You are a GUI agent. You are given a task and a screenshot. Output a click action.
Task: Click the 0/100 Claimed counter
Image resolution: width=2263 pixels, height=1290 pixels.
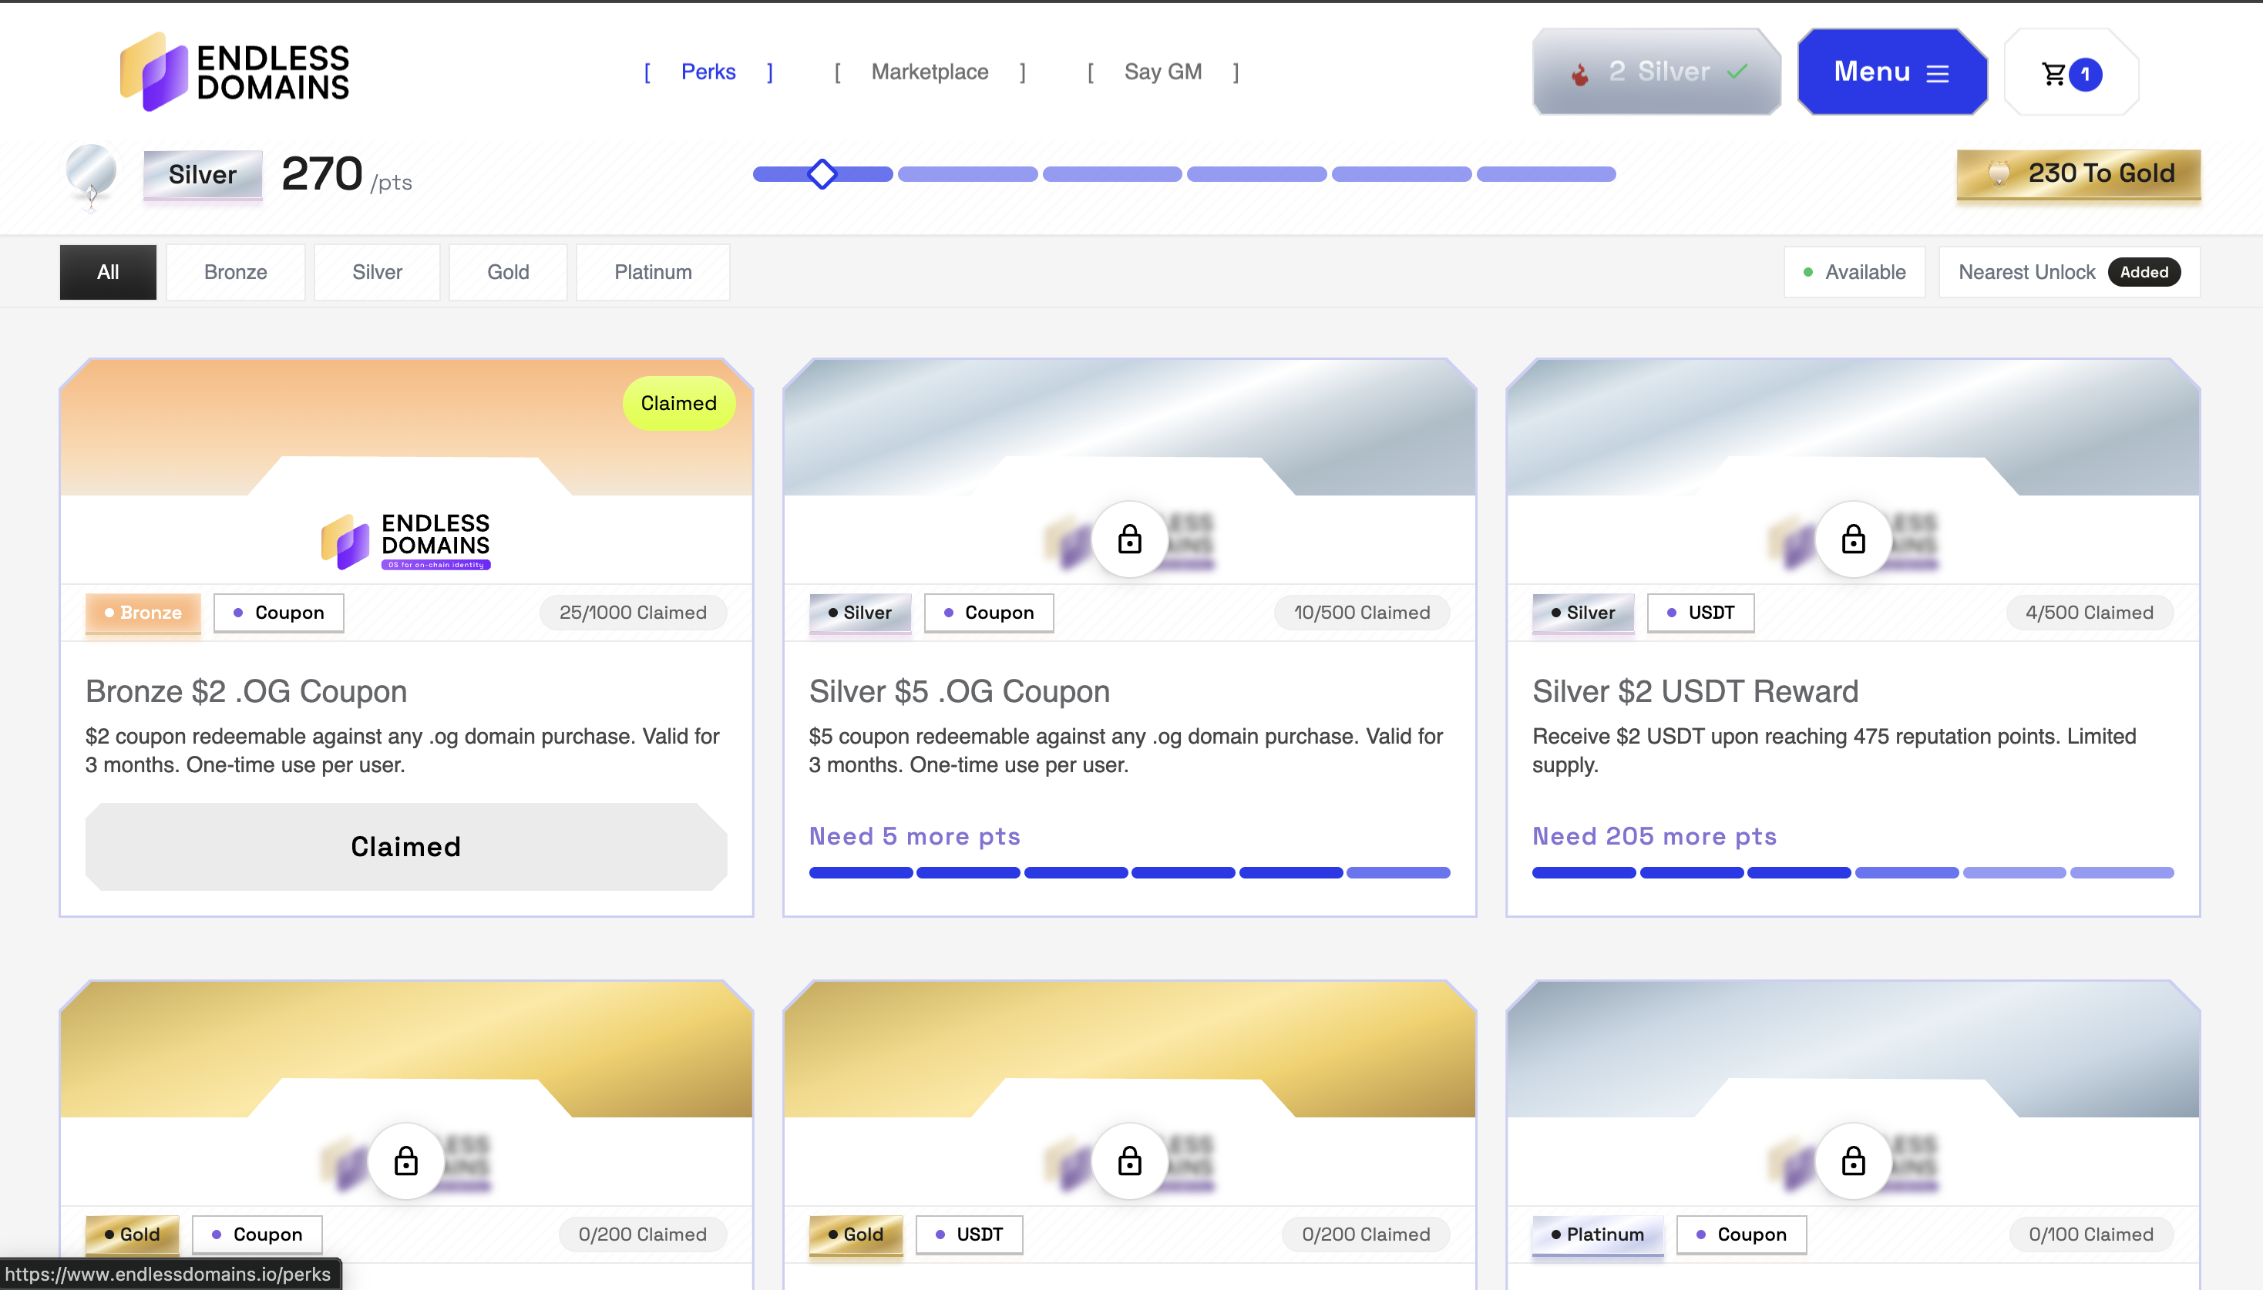pos(2090,1235)
